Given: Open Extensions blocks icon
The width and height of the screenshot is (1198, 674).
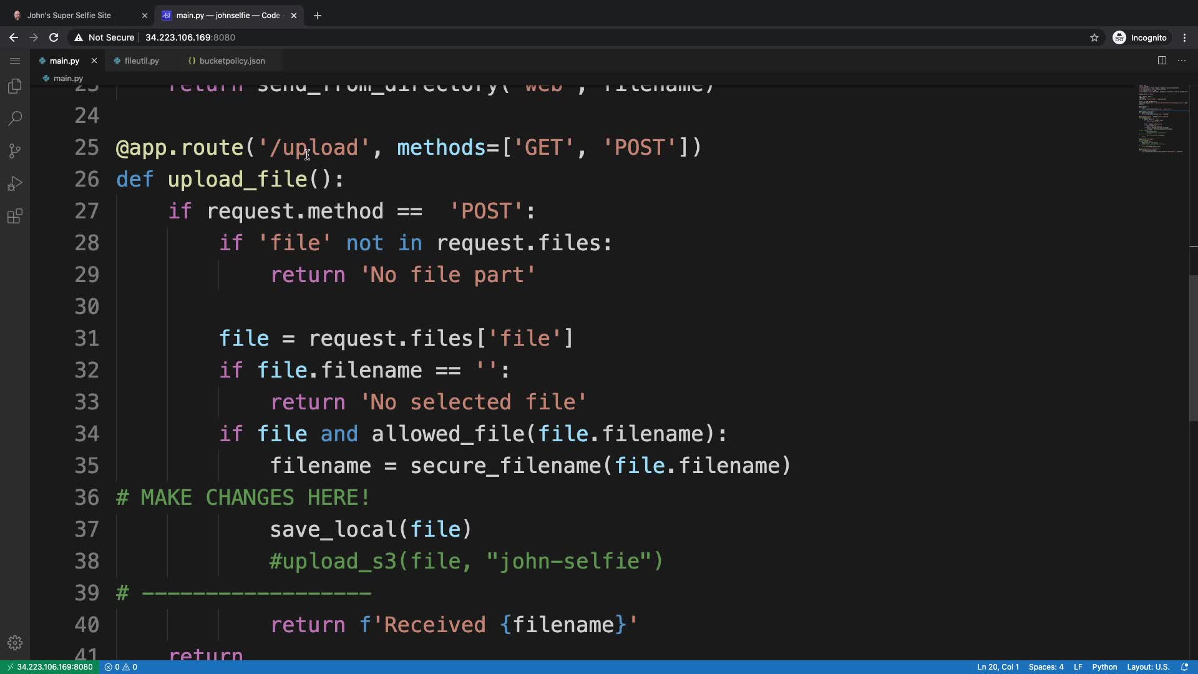Looking at the screenshot, I should (x=15, y=216).
